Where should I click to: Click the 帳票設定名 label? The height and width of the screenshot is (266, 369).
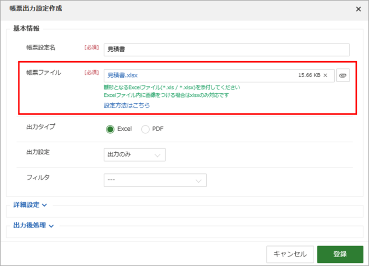tap(41, 47)
